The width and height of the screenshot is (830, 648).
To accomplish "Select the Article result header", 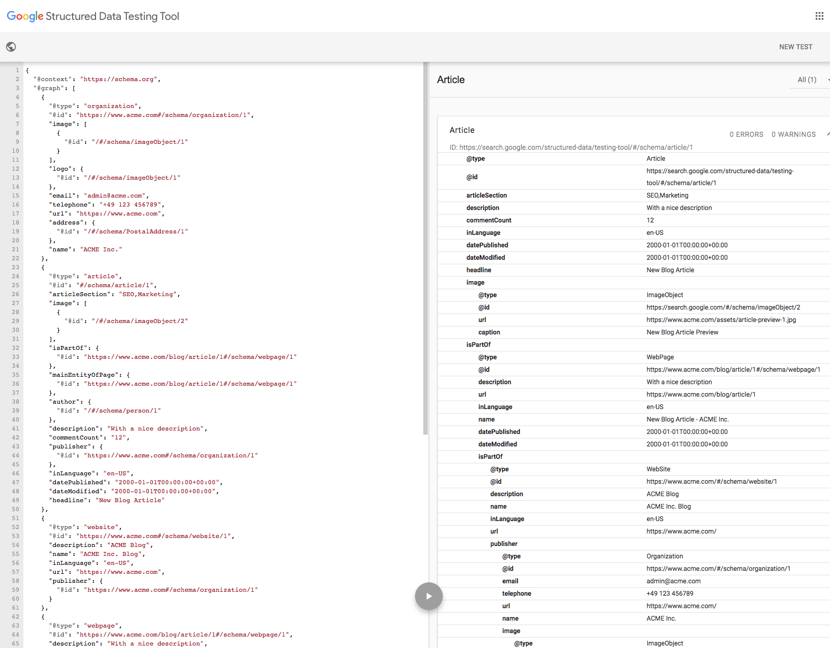I will [462, 130].
